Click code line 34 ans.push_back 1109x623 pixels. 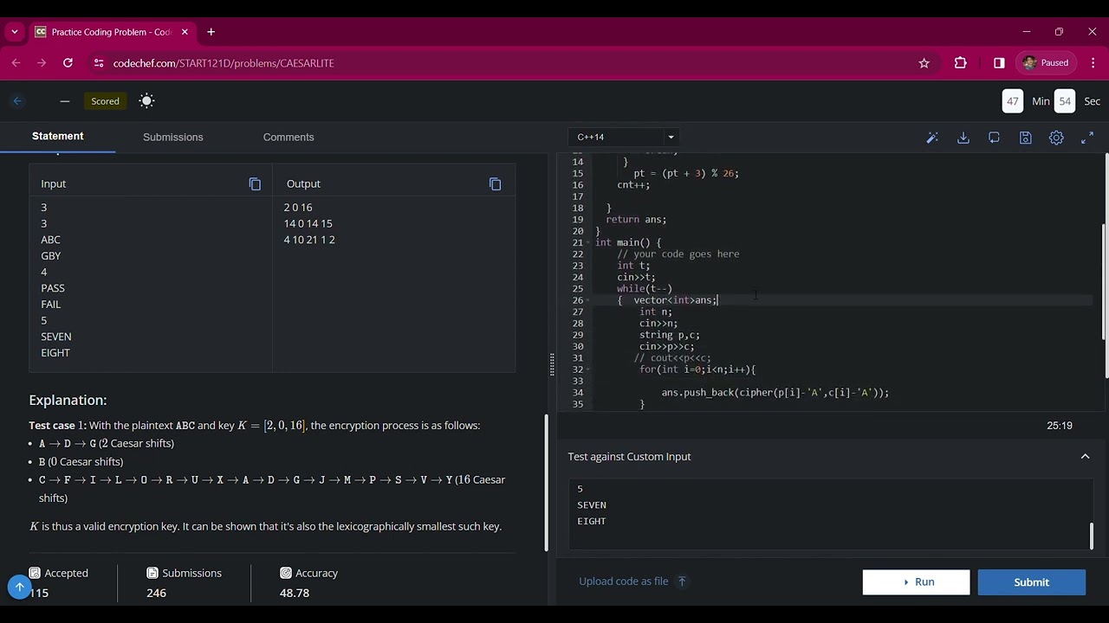point(775,393)
